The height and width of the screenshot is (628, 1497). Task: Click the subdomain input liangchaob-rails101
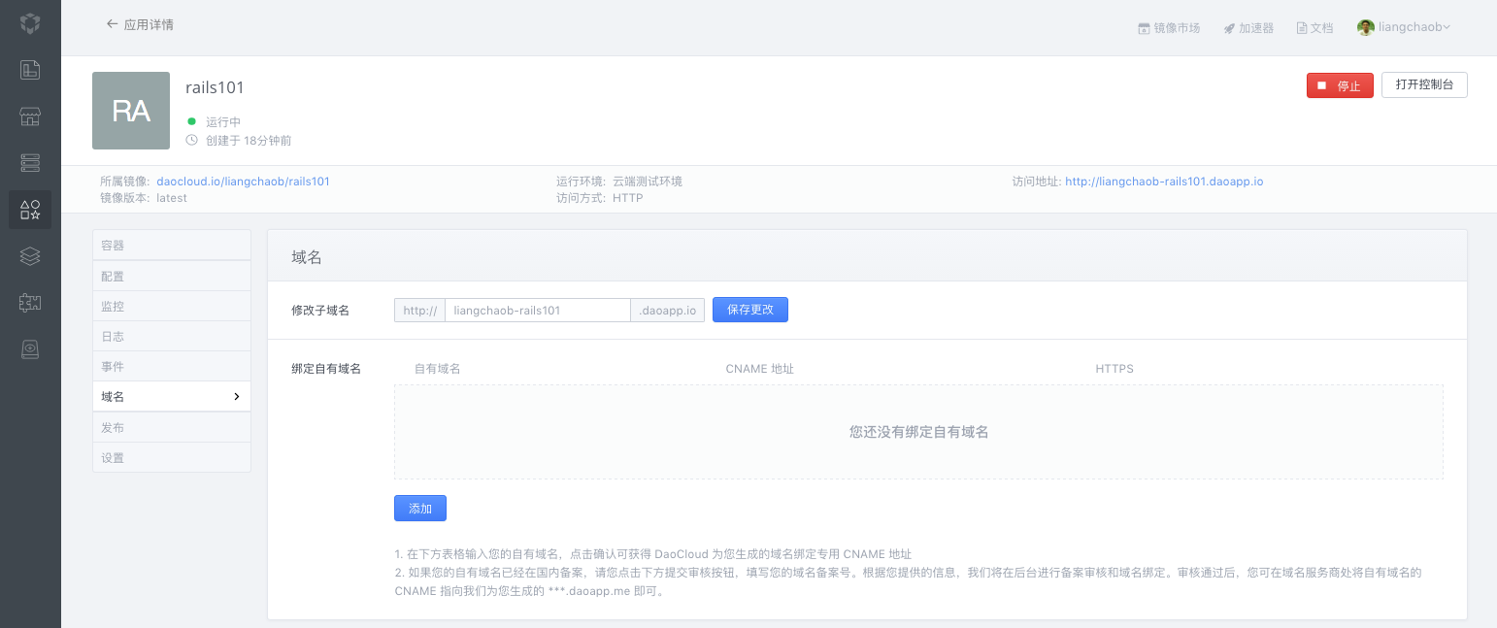click(538, 311)
